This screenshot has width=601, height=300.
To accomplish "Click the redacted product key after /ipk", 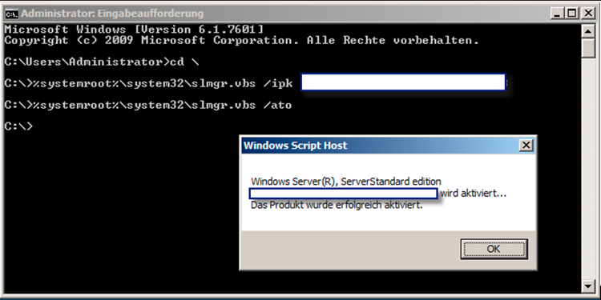I will (403, 82).
